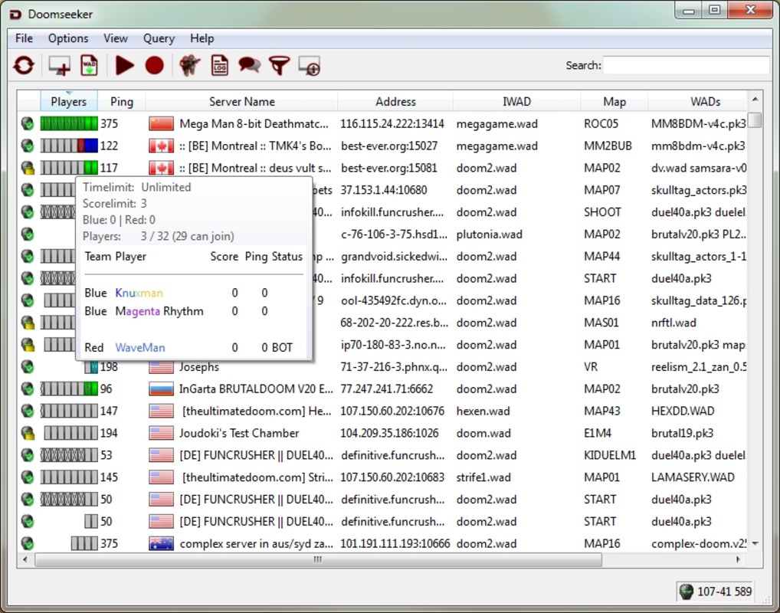The image size is (780, 613).
Task: Open the server filter funnel icon
Action: (279, 65)
